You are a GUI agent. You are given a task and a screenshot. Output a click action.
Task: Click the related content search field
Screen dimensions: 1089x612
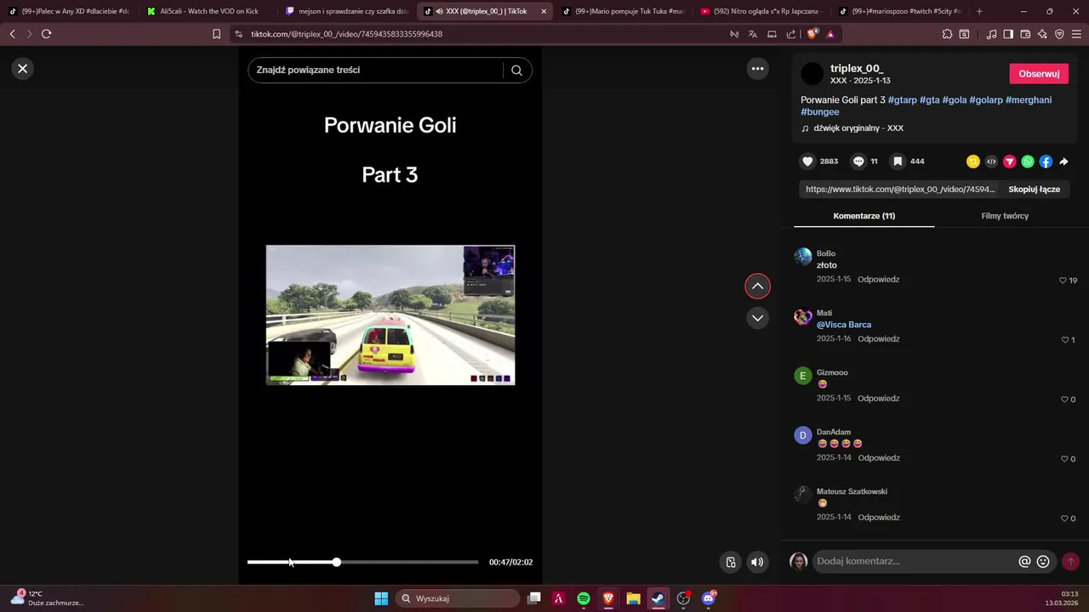click(379, 71)
